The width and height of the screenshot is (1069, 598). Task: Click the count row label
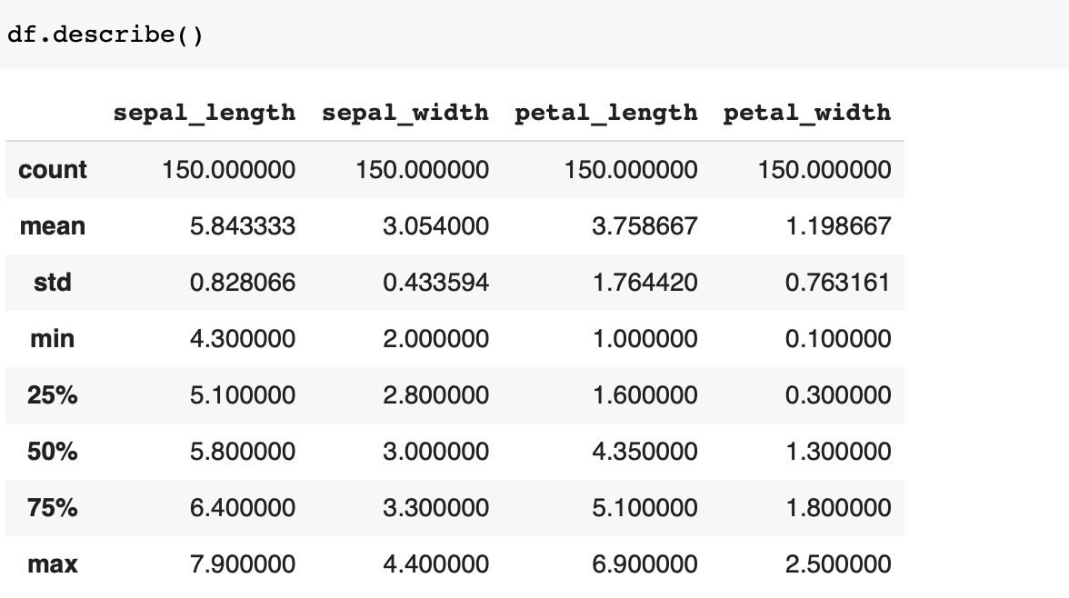coord(52,169)
